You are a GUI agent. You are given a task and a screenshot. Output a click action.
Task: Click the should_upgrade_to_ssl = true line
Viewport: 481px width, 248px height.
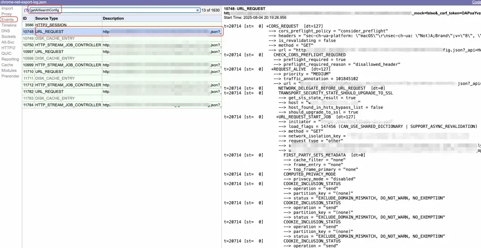(318, 112)
